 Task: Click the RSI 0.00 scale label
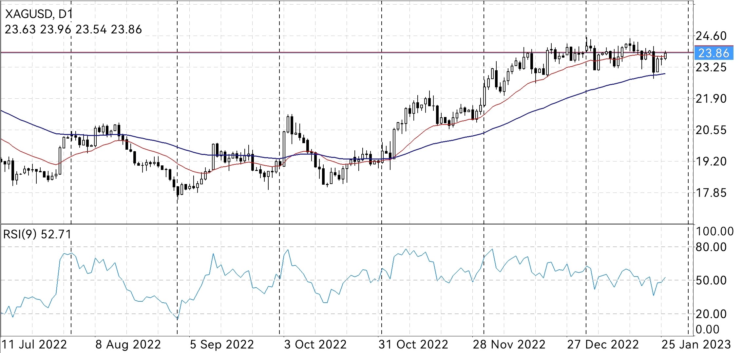pos(708,329)
